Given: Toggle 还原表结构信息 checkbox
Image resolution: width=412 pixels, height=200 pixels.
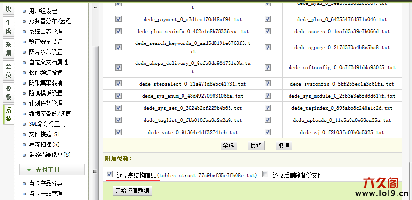Looking at the screenshot, I should (x=109, y=174).
